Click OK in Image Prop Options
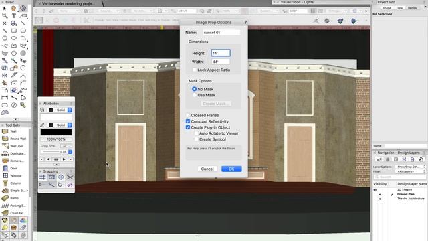This screenshot has width=428, height=241. [x=231, y=169]
